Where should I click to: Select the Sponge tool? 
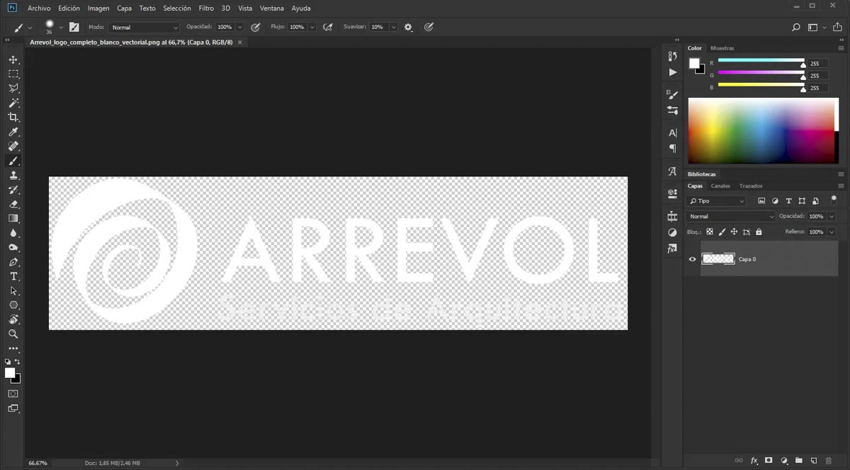coord(13,248)
